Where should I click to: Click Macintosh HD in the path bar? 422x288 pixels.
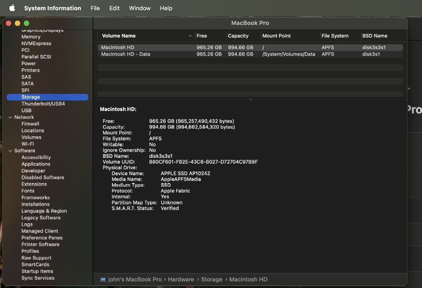[x=248, y=279]
